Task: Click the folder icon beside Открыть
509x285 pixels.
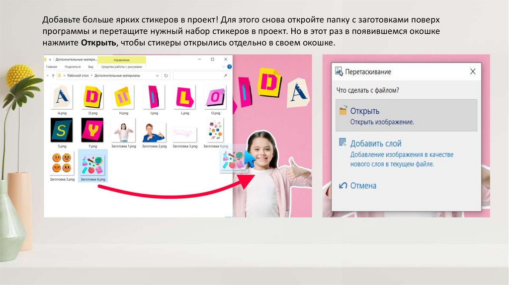Action: 343,111
